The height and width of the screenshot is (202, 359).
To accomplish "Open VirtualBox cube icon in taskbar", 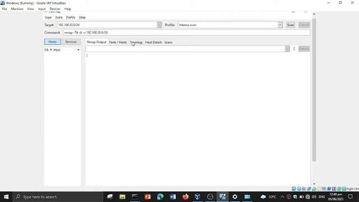I will [197, 197].
